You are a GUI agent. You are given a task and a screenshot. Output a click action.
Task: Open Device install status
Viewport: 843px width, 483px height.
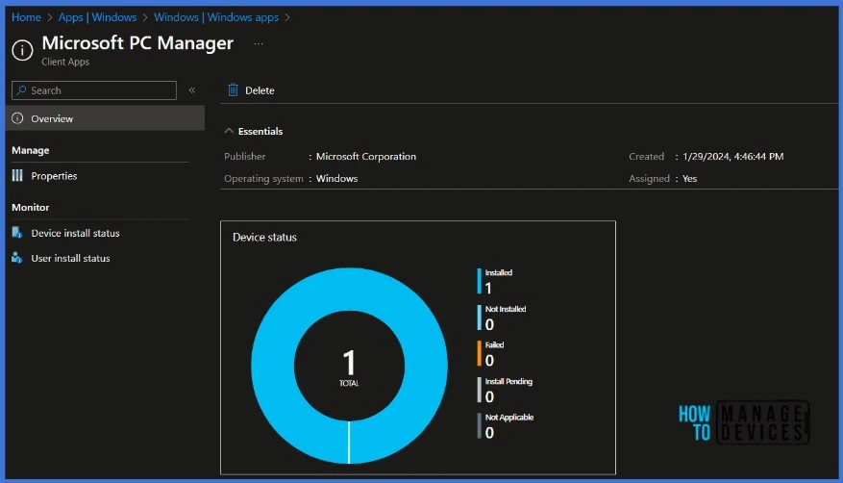pyautogui.click(x=75, y=233)
